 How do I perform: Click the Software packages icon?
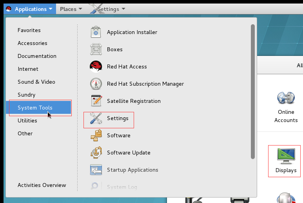coord(96,135)
